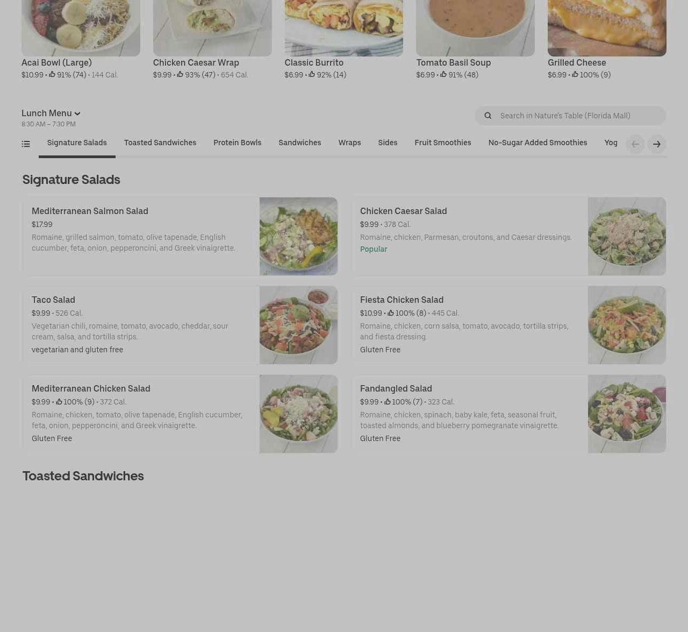This screenshot has width=688, height=632.
Task: Switch to the Toasted Sandwiches tab
Action: [x=160, y=143]
